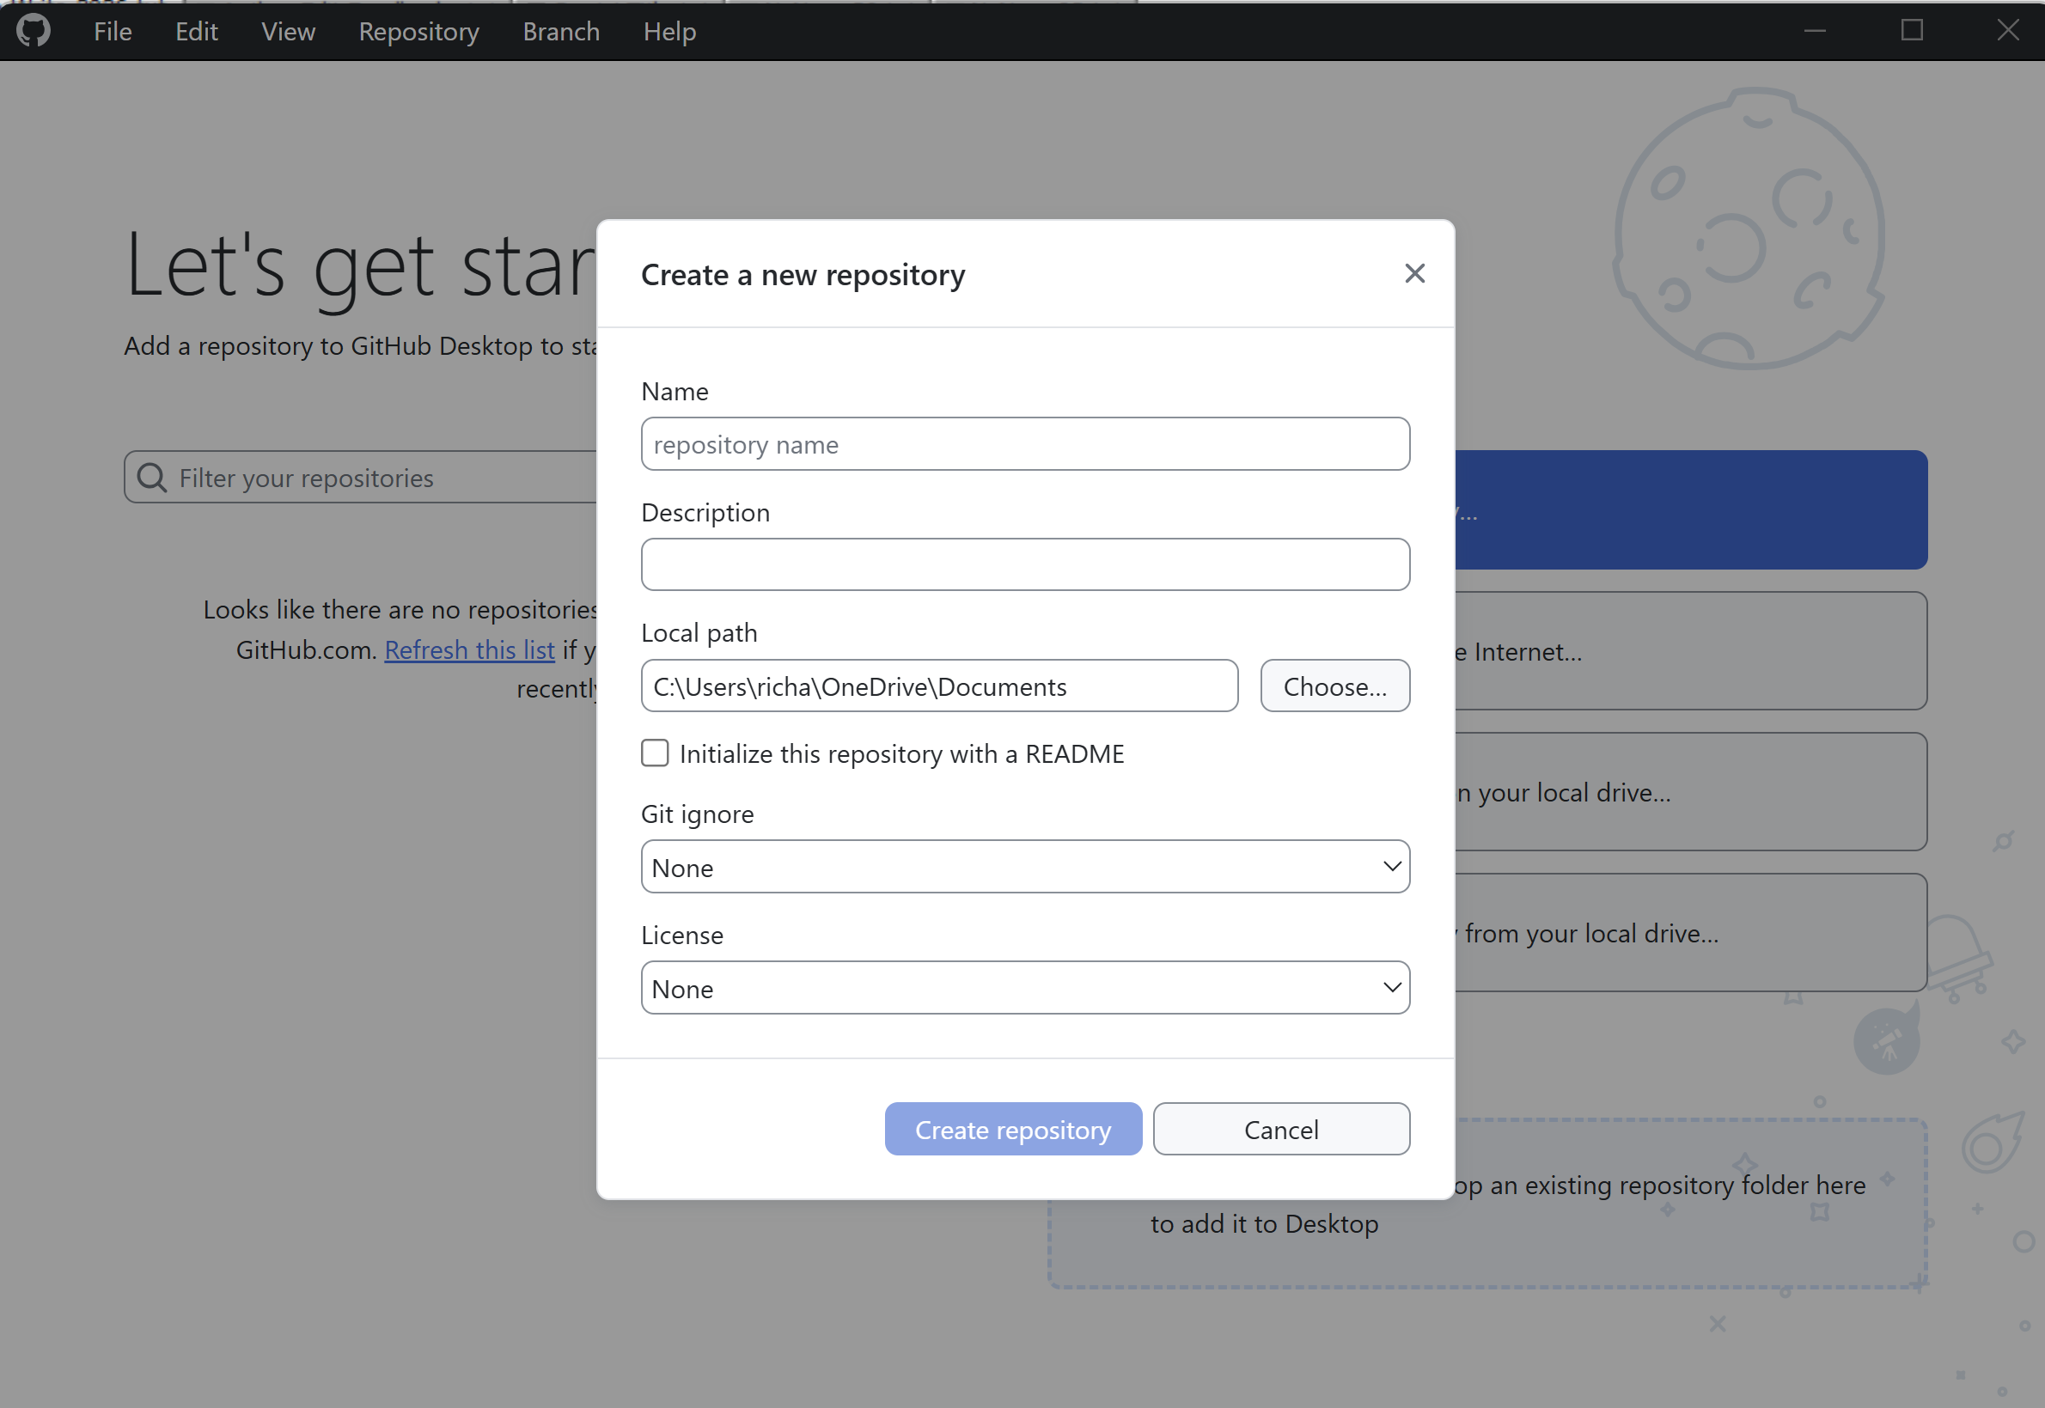Open the Repository menu
The width and height of the screenshot is (2045, 1408).
[418, 32]
